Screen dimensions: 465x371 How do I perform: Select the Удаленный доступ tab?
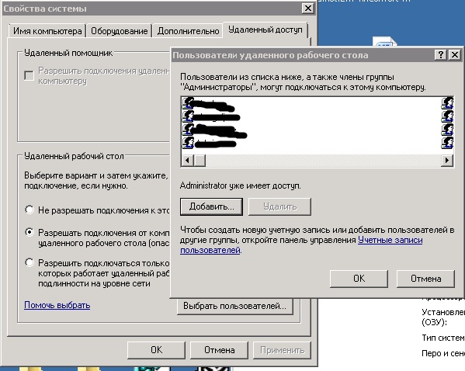265,29
